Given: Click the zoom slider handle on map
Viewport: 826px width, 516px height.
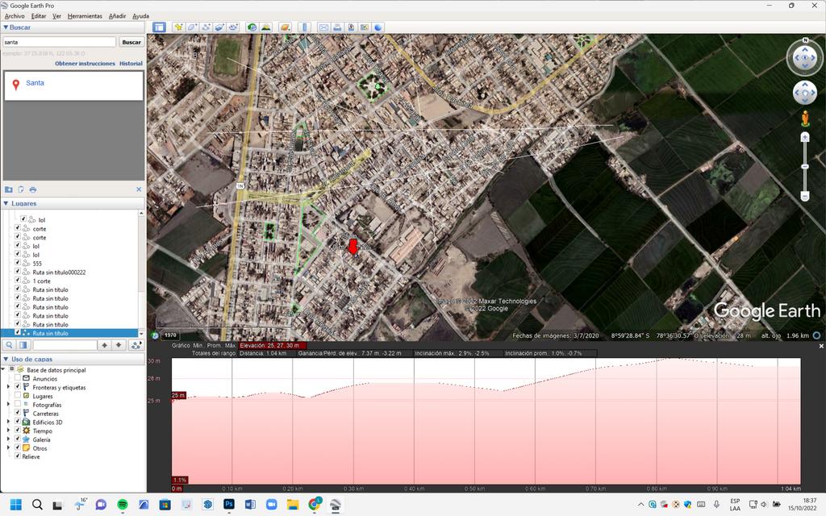Looking at the screenshot, I should 805,166.
